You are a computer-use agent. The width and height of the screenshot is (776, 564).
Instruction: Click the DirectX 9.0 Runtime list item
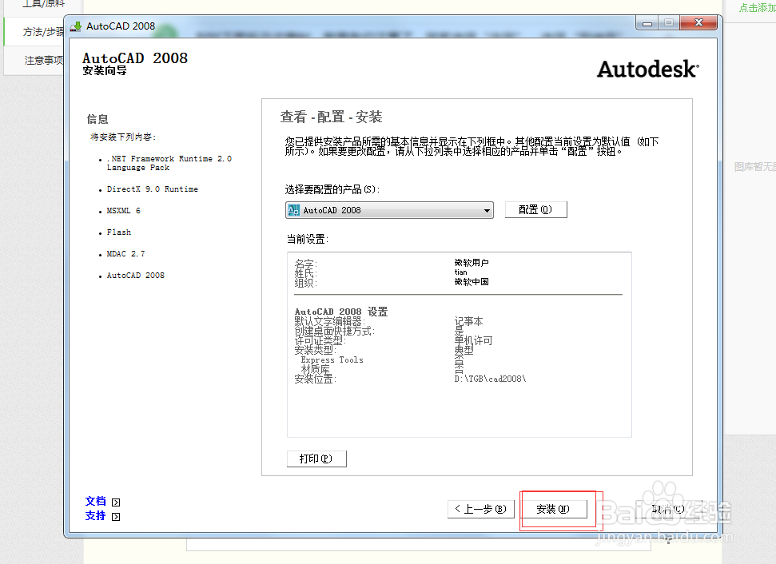153,189
